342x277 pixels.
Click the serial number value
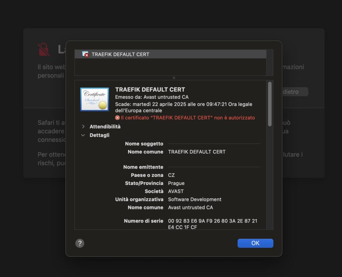[212, 224]
